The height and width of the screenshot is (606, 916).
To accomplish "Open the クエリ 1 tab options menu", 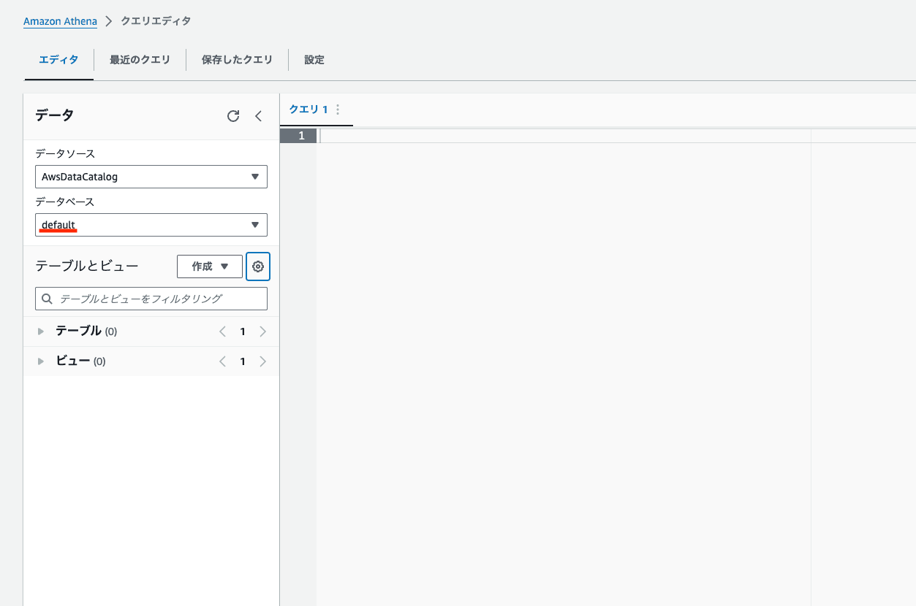I will [x=338, y=110].
